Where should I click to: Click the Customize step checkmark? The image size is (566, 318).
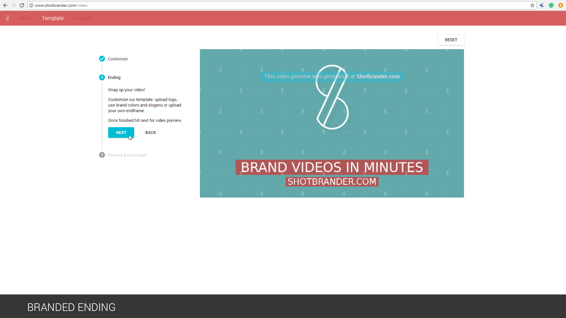pyautogui.click(x=102, y=59)
